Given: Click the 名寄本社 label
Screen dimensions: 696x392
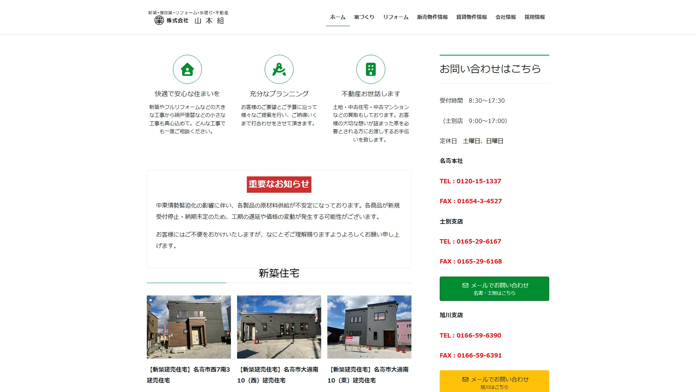Looking at the screenshot, I should (x=451, y=161).
